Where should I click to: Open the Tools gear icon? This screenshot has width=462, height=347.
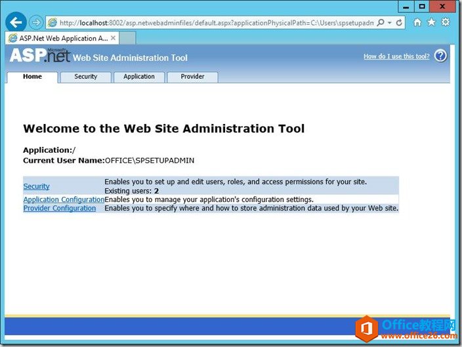[x=446, y=22]
